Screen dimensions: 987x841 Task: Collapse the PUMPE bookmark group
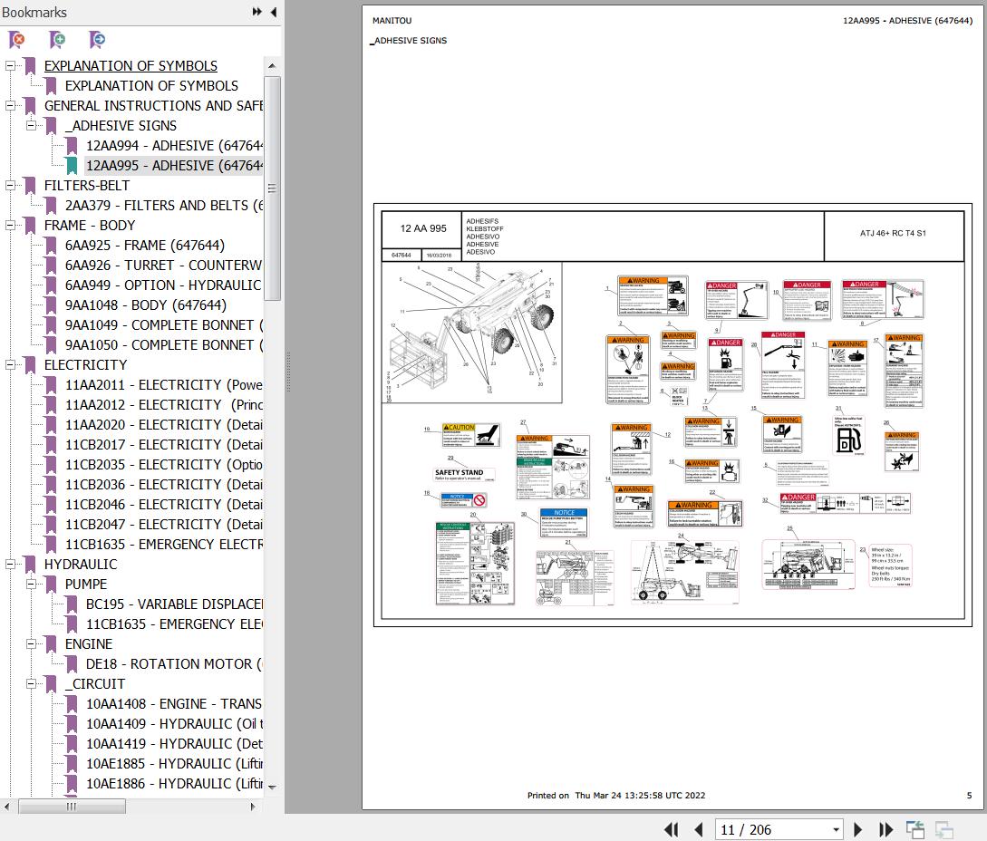(x=31, y=584)
